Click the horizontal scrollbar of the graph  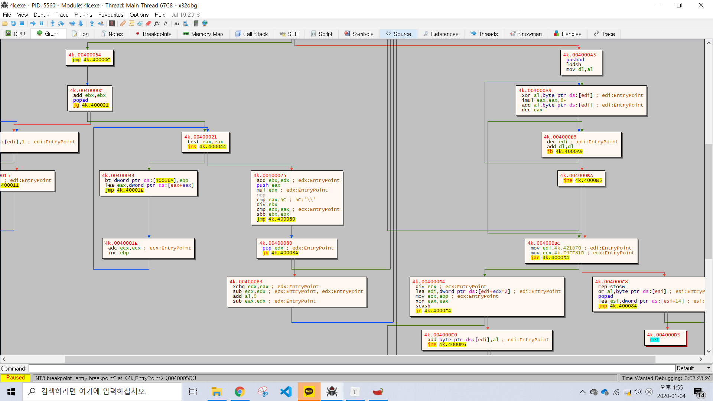pos(360,359)
